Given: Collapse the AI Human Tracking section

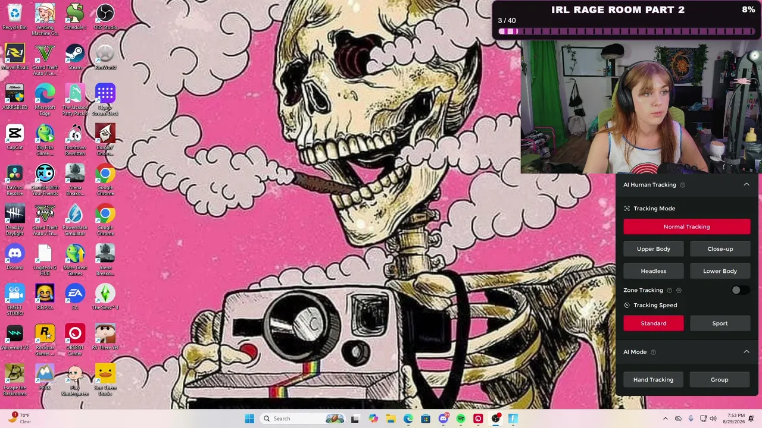Looking at the screenshot, I should point(747,185).
